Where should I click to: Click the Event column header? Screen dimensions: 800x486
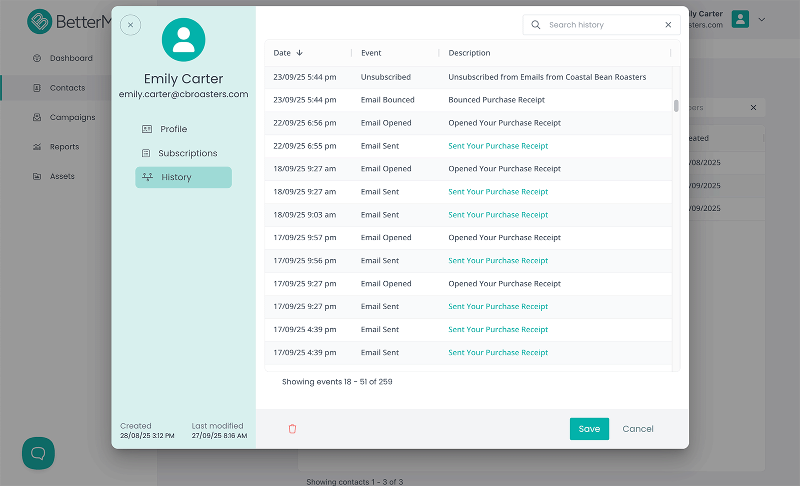pos(371,53)
